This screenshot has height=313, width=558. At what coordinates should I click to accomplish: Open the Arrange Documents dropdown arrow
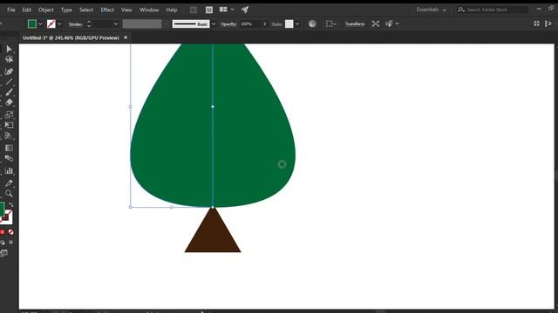click(x=232, y=10)
